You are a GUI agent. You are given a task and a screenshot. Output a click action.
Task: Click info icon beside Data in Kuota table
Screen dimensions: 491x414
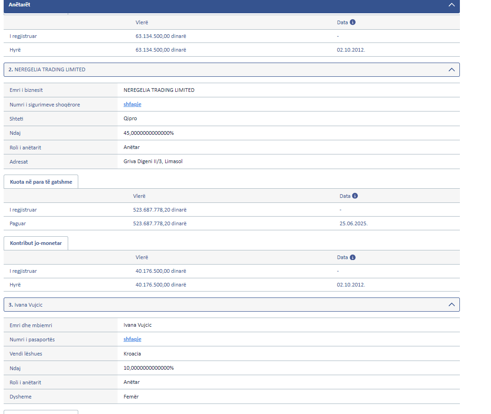point(355,196)
